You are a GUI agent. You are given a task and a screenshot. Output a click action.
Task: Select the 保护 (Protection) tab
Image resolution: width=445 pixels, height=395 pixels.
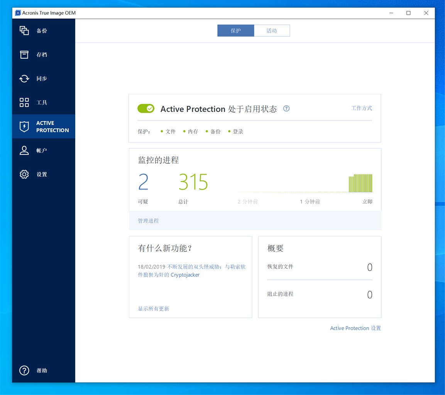[235, 30]
